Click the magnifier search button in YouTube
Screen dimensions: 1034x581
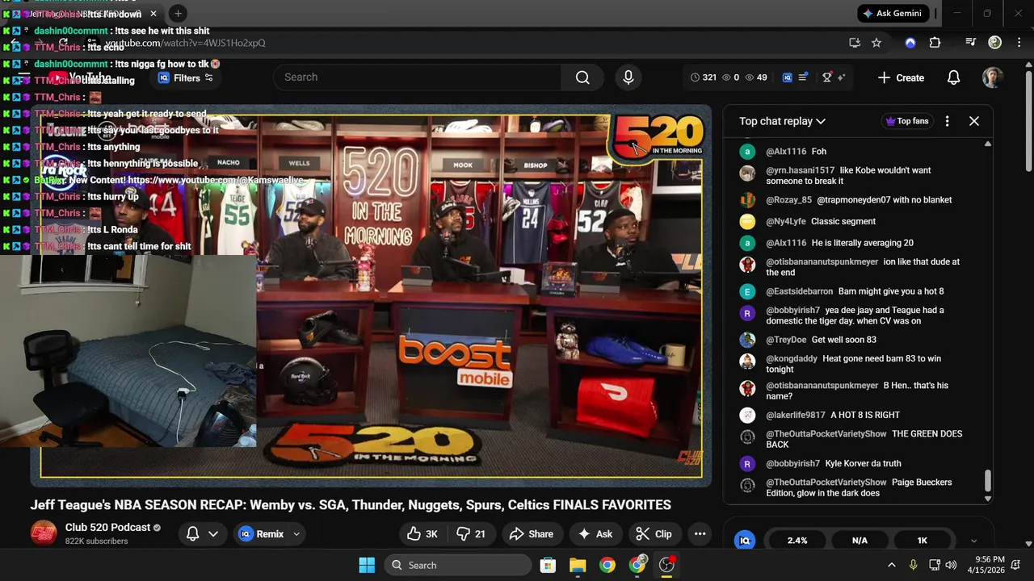point(582,77)
